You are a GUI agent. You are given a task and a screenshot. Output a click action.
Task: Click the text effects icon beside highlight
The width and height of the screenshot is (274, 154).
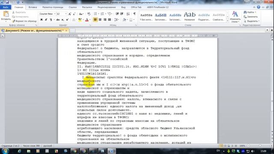[74, 20]
